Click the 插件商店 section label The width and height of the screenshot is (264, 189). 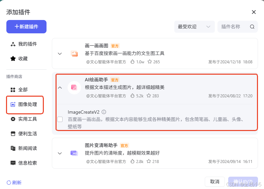click(14, 77)
